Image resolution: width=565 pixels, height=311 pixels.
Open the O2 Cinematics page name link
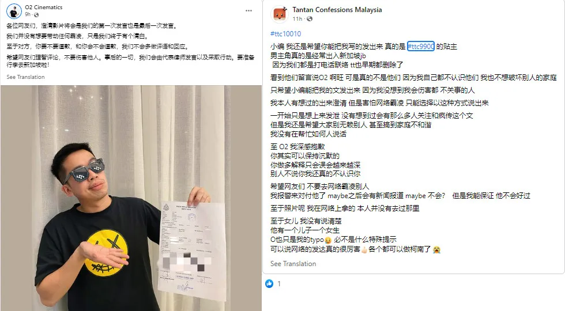tap(44, 7)
